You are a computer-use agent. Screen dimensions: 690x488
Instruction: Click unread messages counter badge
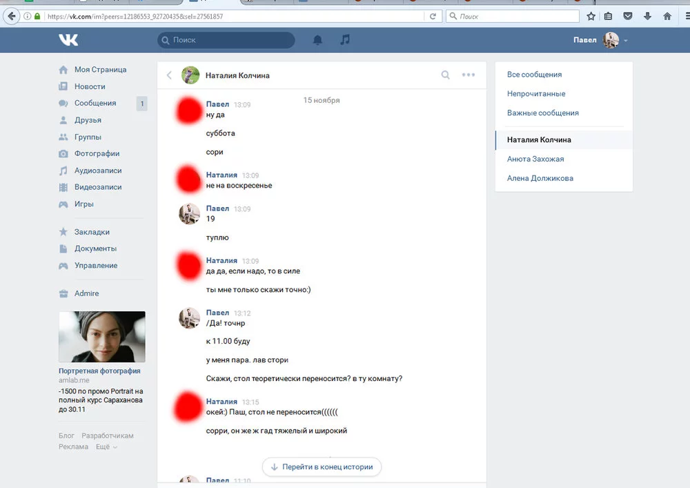tap(141, 104)
